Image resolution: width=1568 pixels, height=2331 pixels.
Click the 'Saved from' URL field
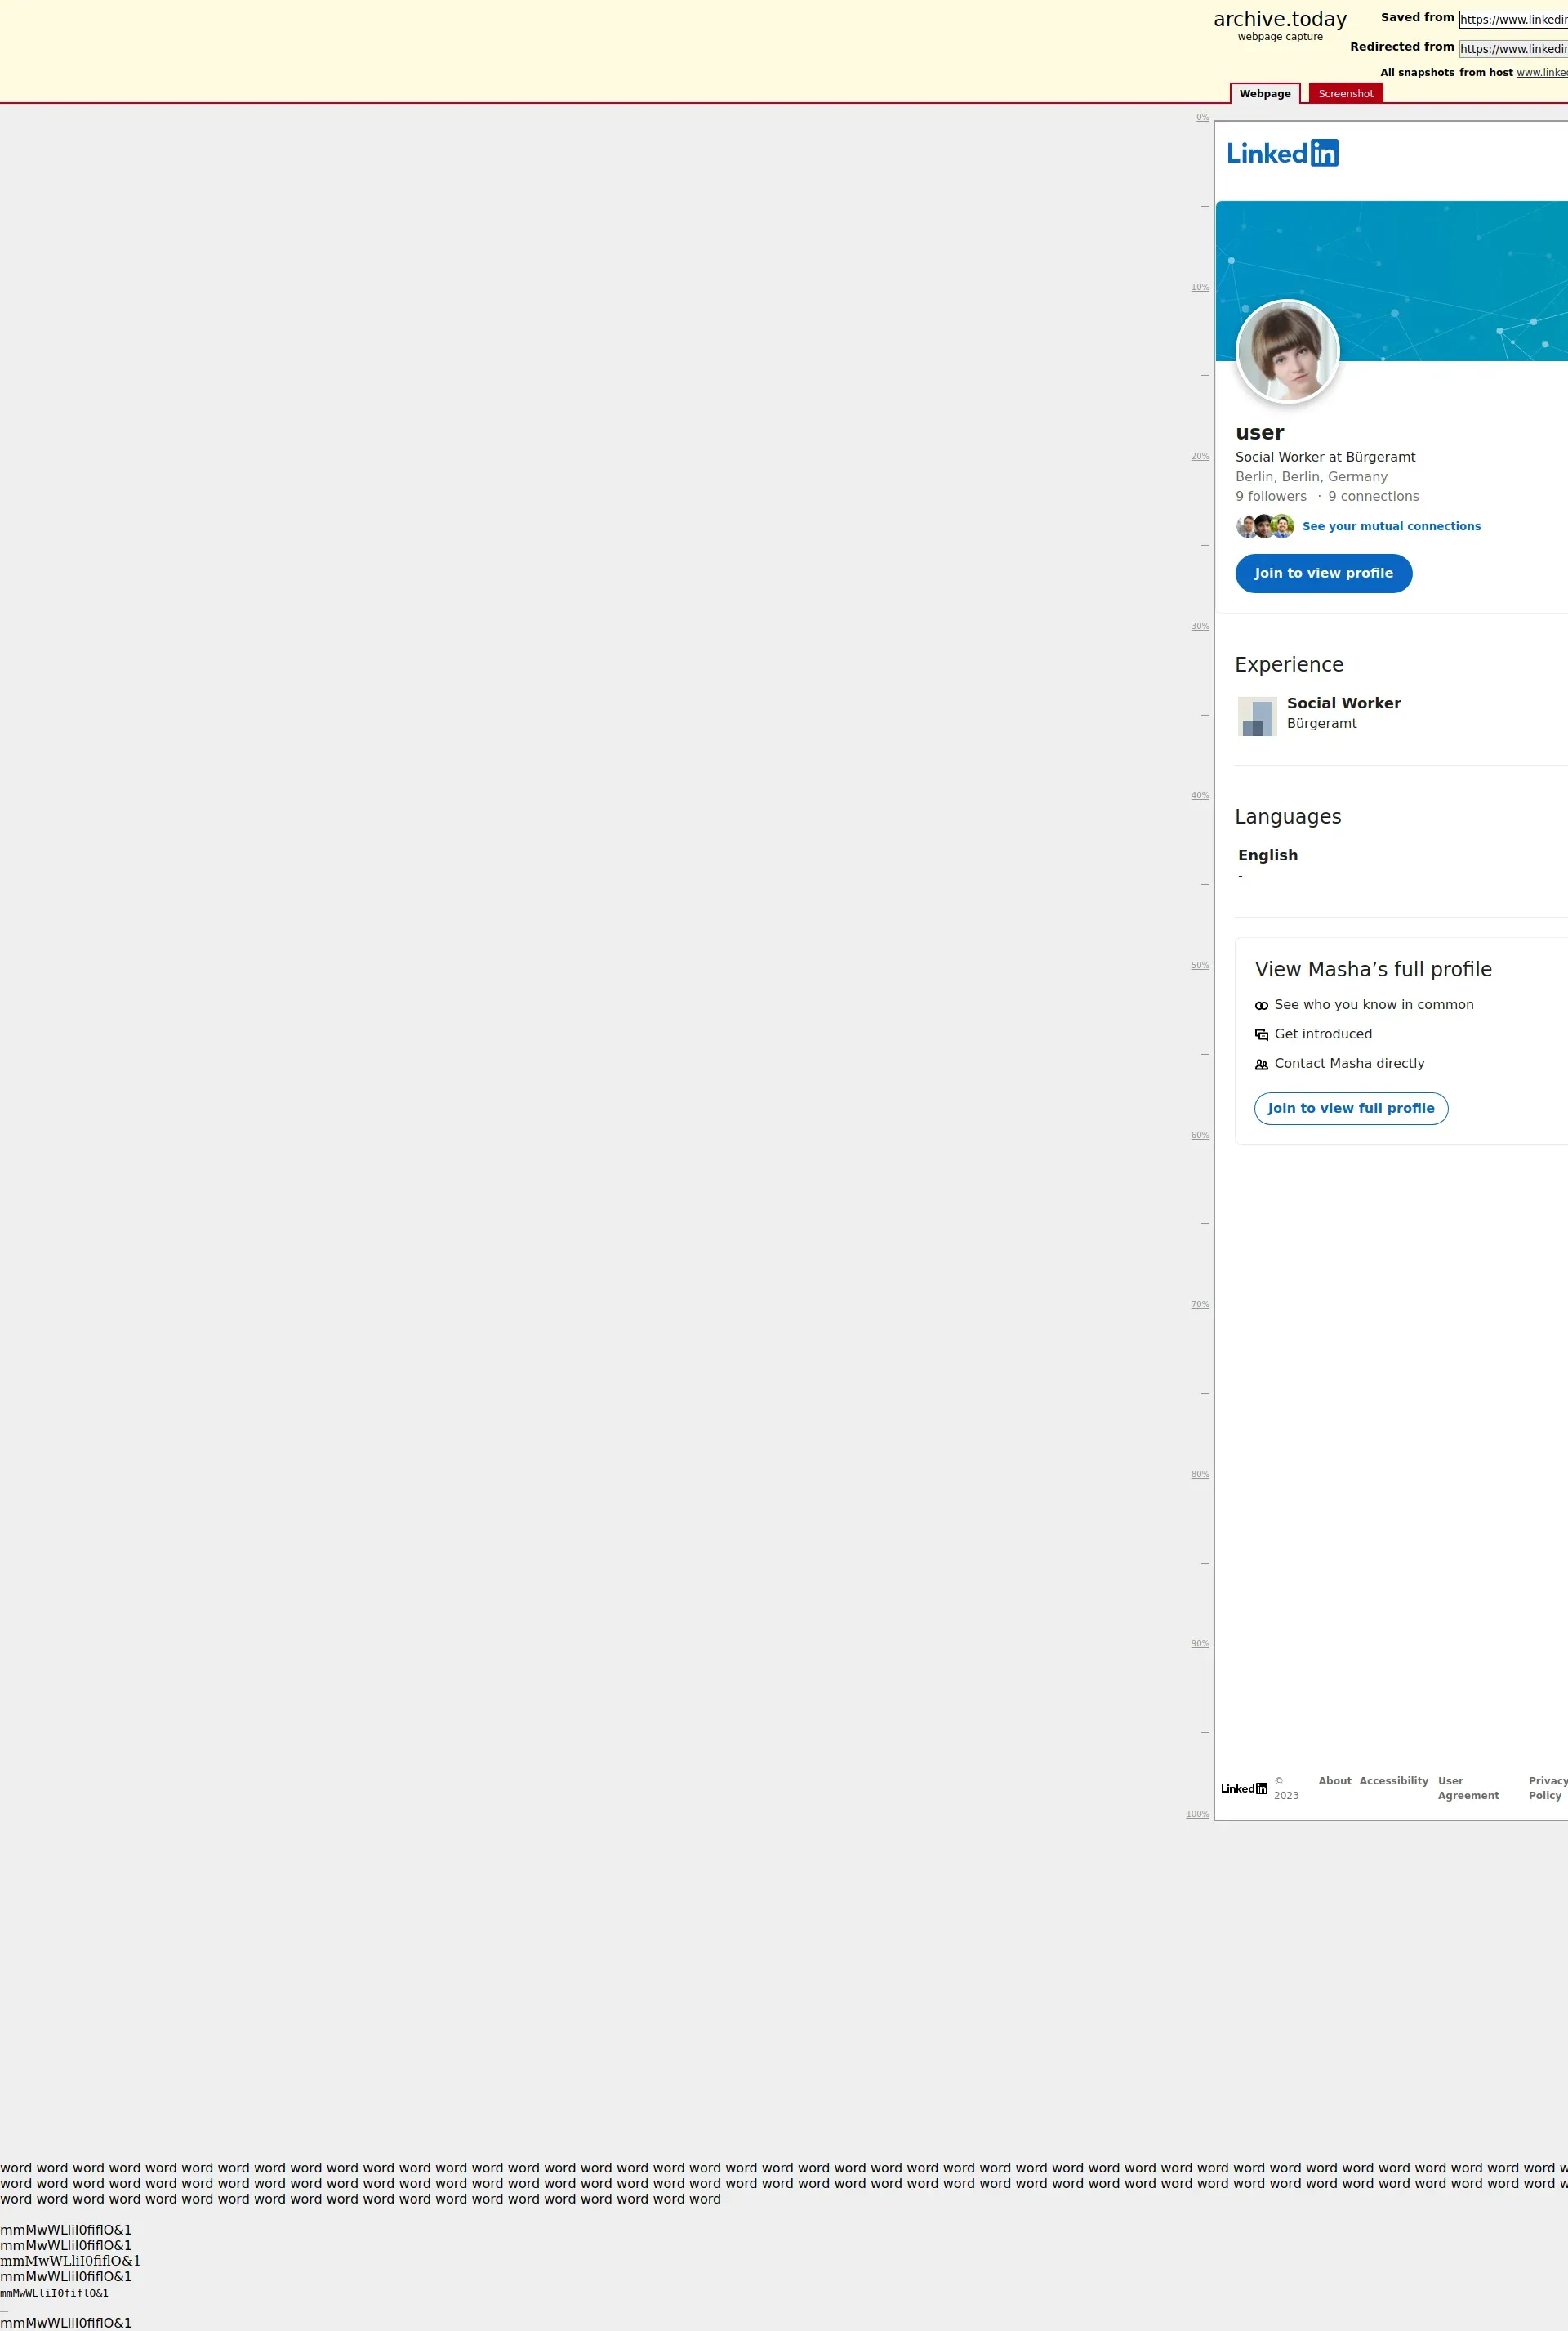click(1512, 19)
